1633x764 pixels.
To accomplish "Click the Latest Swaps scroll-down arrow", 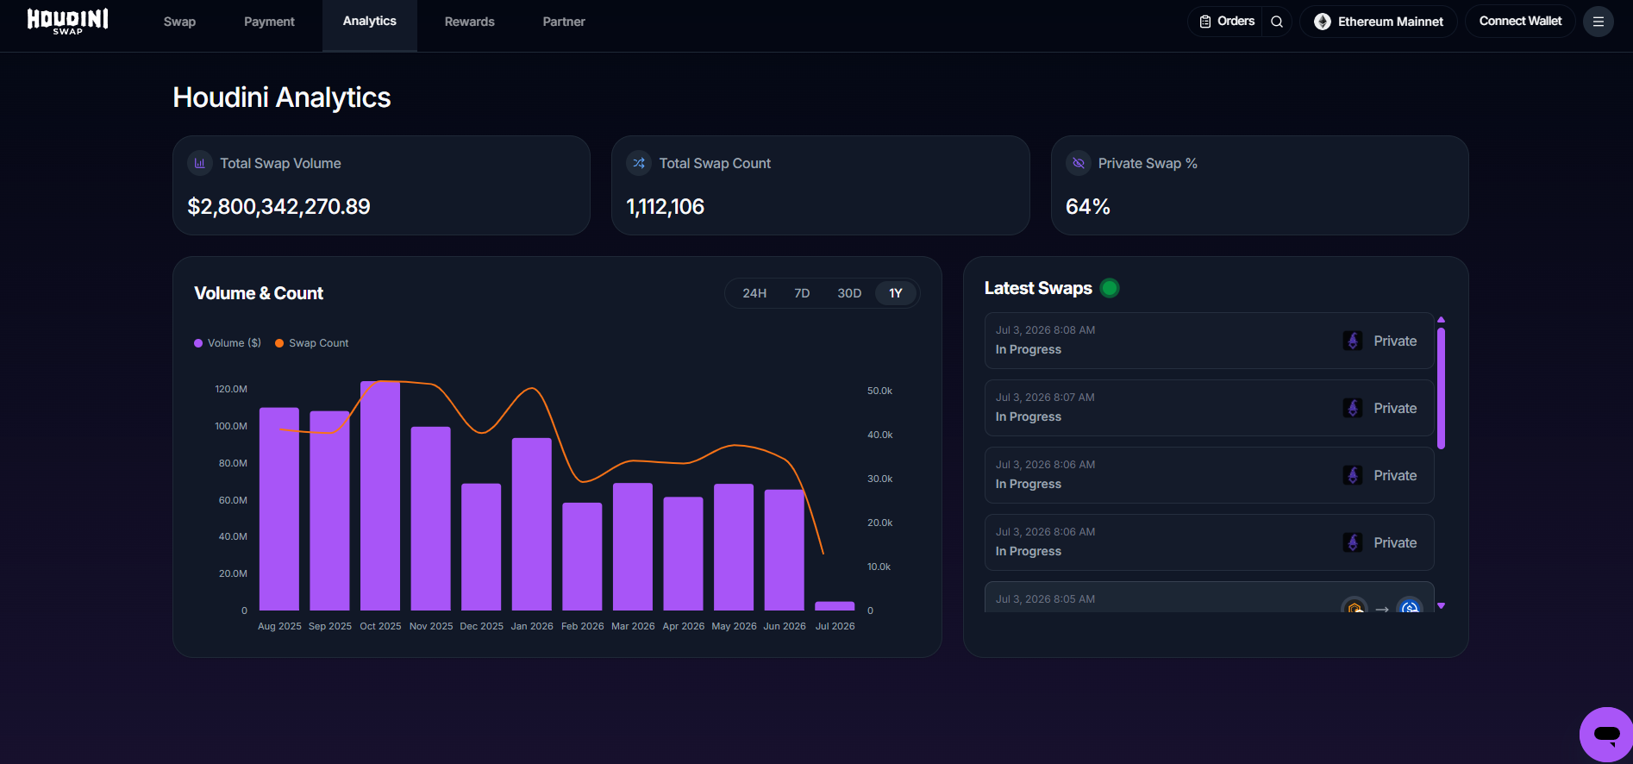I will 1441,606.
